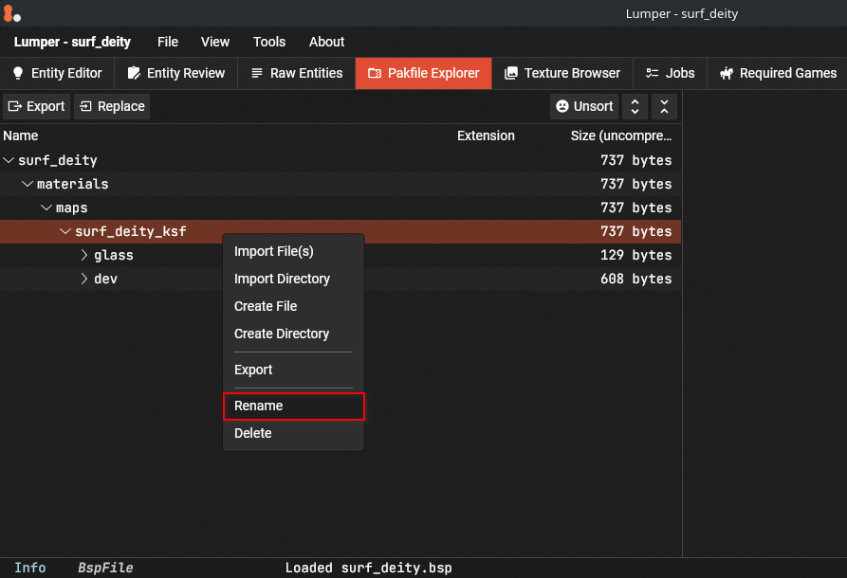Switch to the Entity Review tab
Screen dimensions: 847x578
pos(176,73)
